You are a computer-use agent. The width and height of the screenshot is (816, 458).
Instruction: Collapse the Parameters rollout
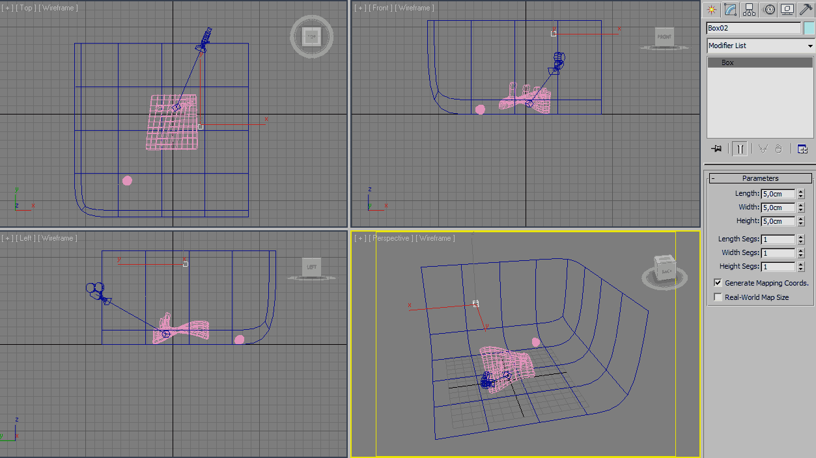coord(760,178)
